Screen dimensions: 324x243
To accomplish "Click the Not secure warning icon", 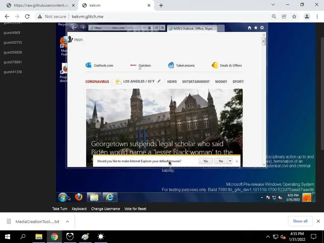I will click(40, 16).
